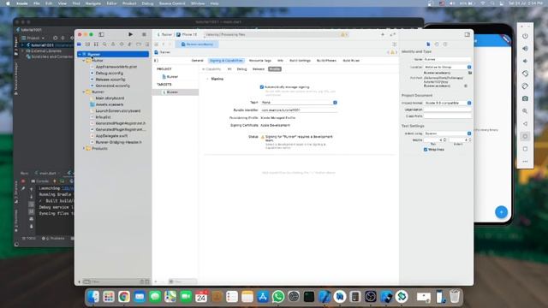Click the Organization field in inspector
548x308 pixels.
click(x=447, y=110)
